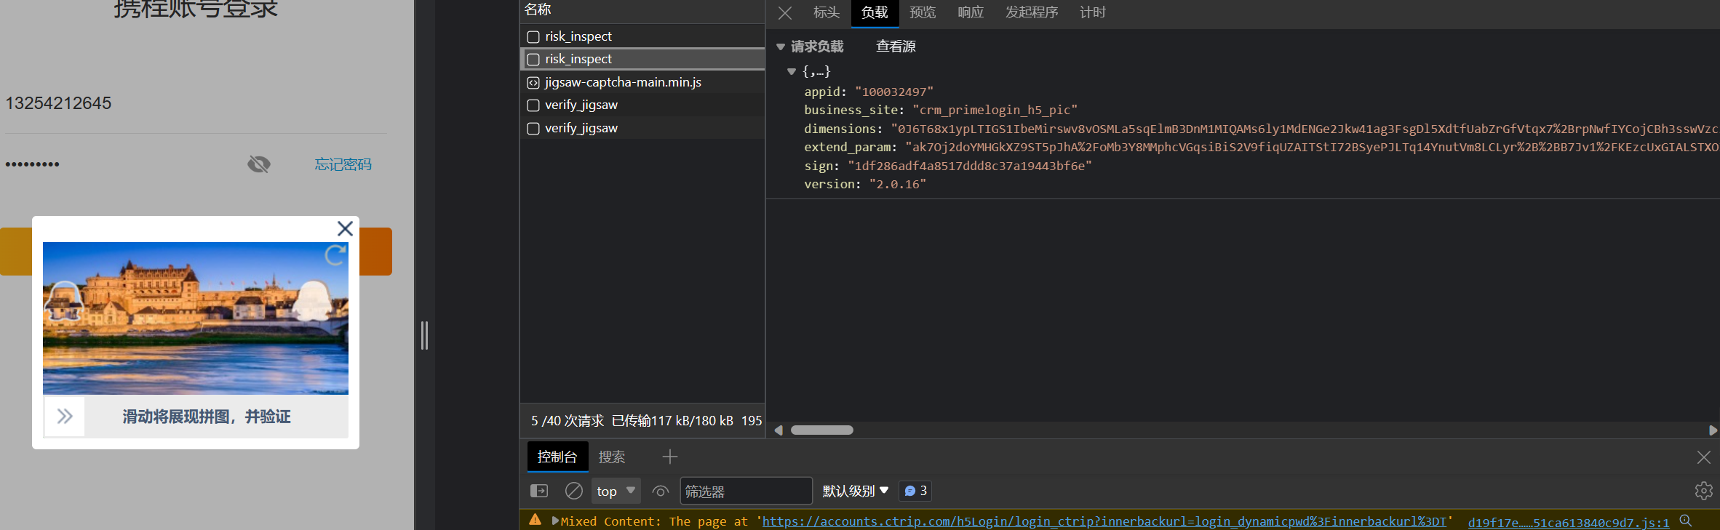Viewport: 1720px width, 530px height.
Task: Select the highlighted second risk_inspect request
Action: pos(642,59)
